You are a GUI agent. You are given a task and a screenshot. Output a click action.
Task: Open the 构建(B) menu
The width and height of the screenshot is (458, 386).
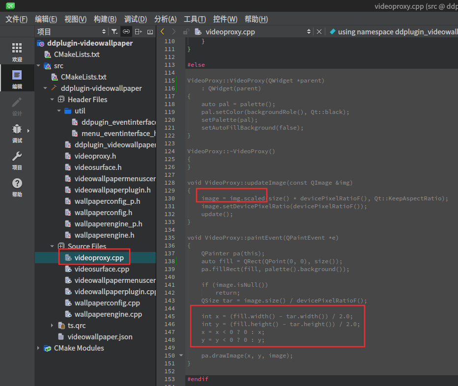point(105,19)
